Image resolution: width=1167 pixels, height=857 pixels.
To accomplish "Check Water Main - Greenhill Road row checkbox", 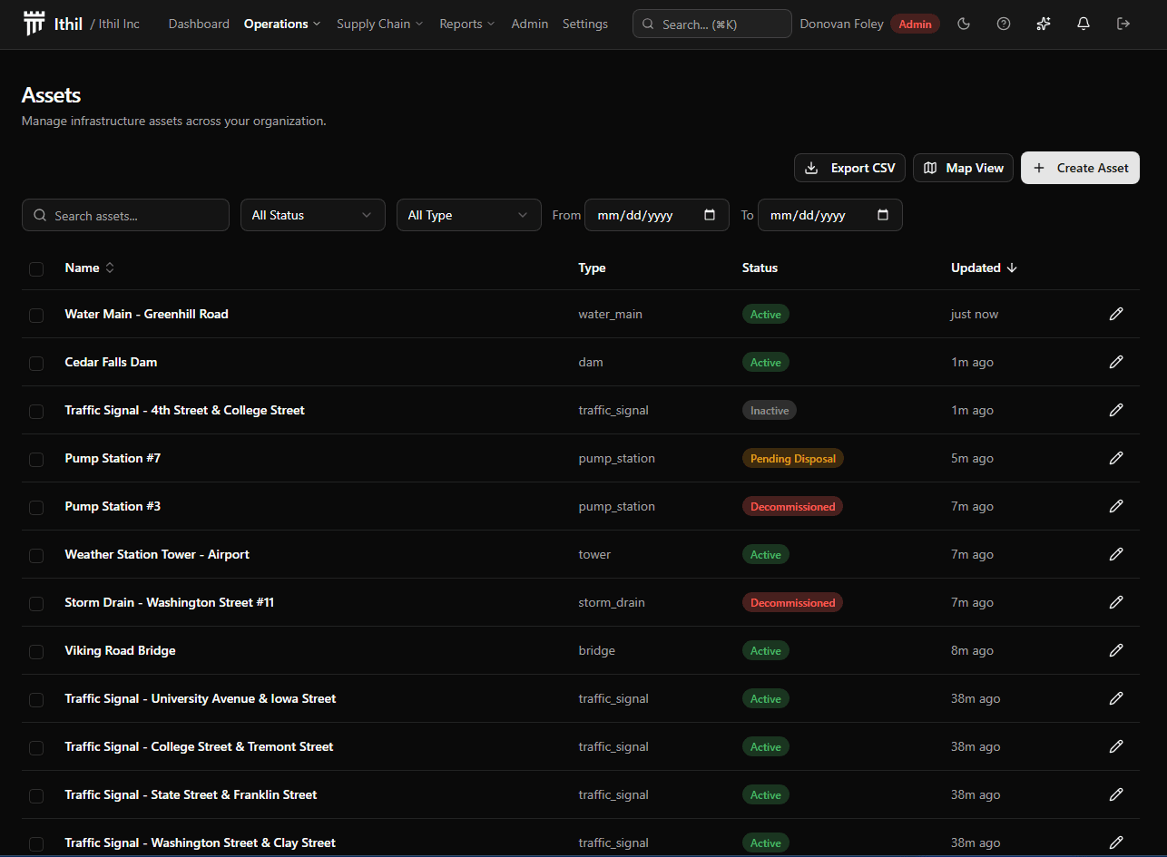I will [36, 315].
